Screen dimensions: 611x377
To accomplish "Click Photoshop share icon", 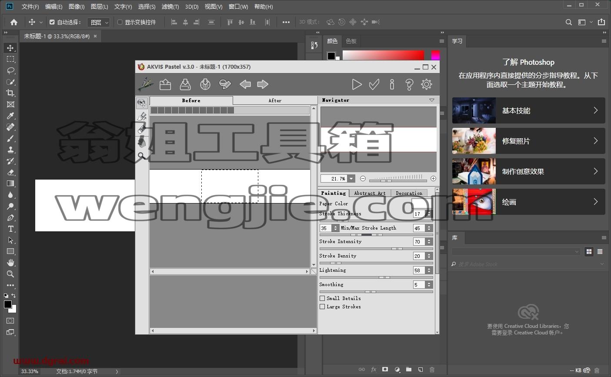I will [x=601, y=22].
